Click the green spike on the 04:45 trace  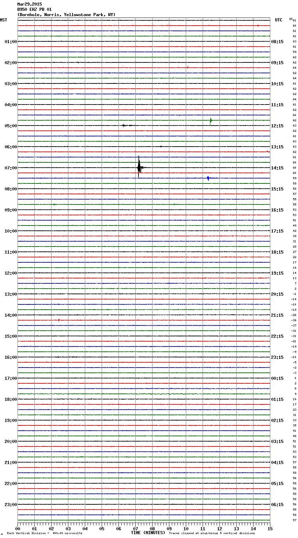coord(211,121)
